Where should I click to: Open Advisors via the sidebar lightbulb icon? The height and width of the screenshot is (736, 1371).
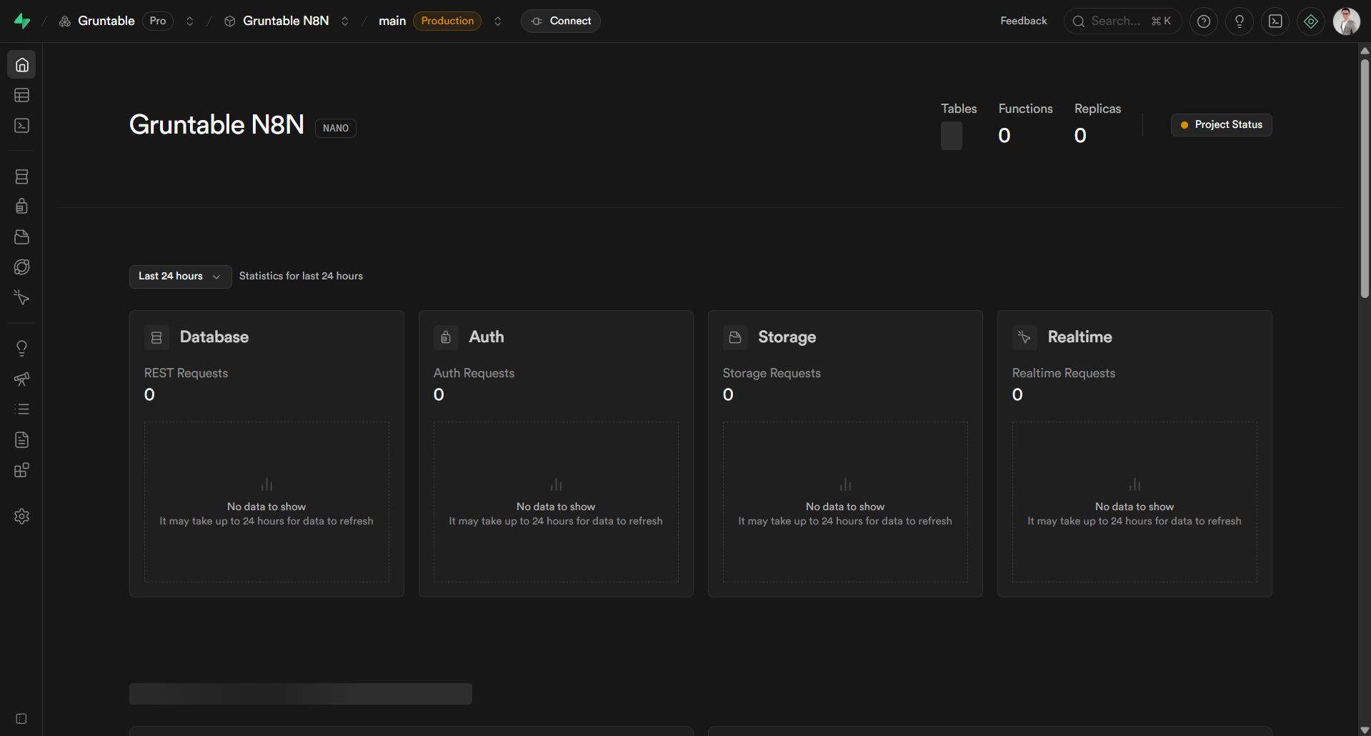[x=21, y=349]
